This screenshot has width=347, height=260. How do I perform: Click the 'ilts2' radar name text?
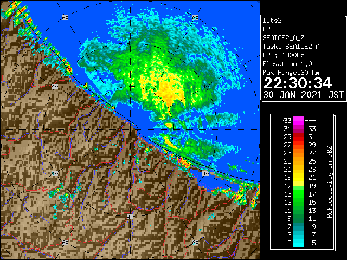(x=272, y=21)
